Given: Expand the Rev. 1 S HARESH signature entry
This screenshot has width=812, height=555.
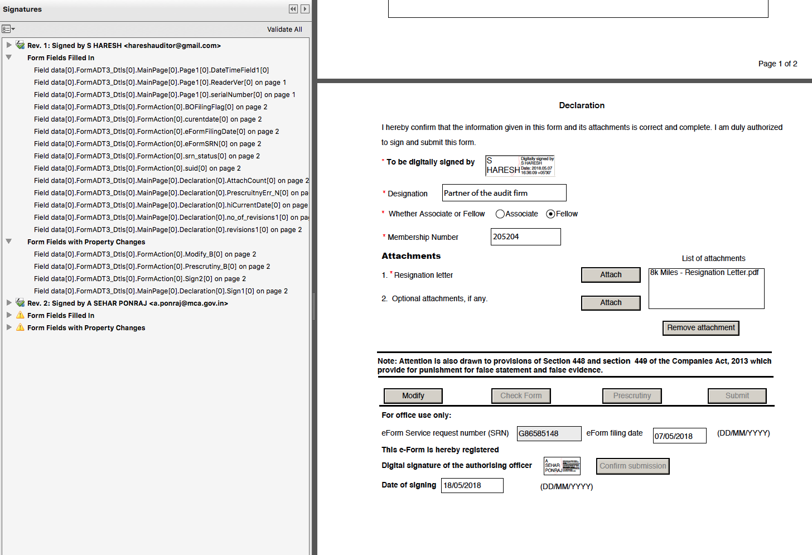Looking at the screenshot, I should click(x=9, y=45).
